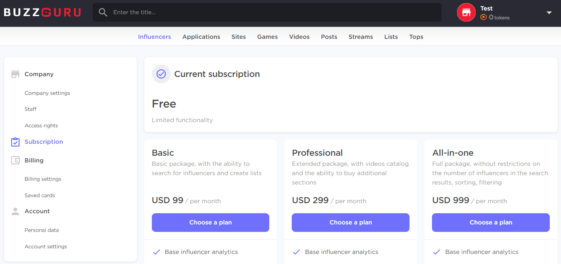This screenshot has width=561, height=264.
Task: Navigate to Personal data
Action: coord(42,230)
